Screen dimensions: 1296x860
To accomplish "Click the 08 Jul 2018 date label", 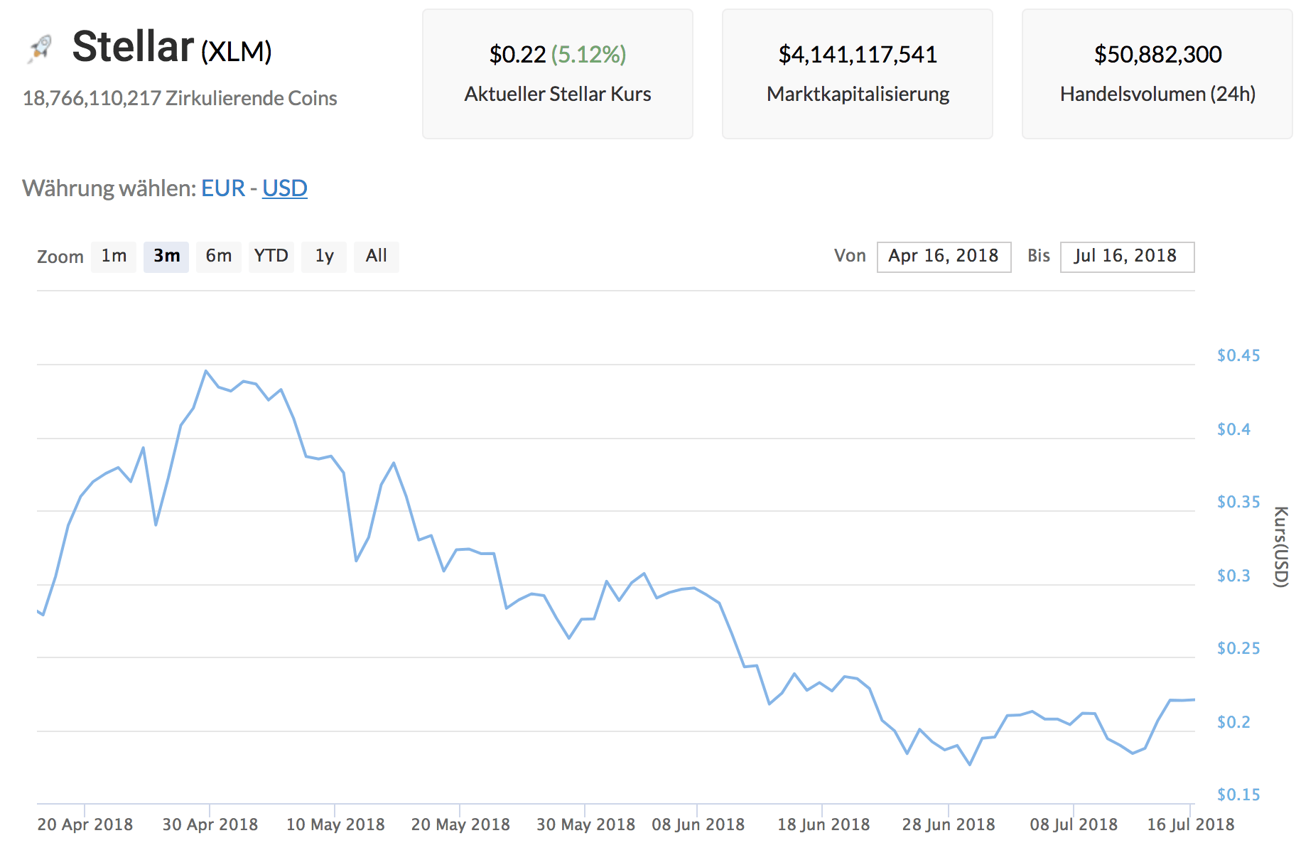I will point(1074,824).
